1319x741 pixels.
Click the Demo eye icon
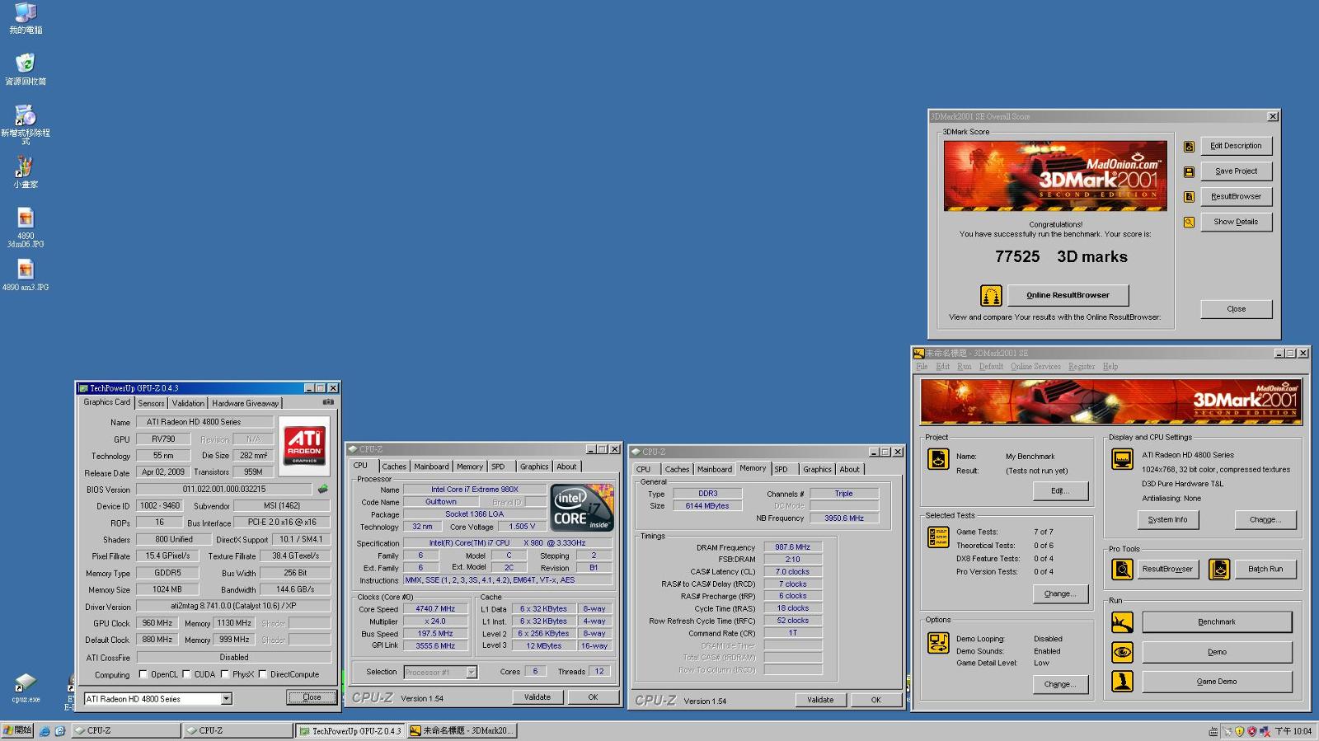[x=1122, y=652]
